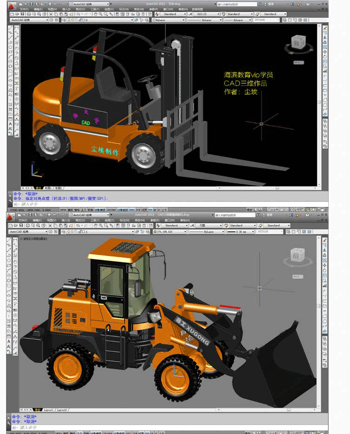The height and width of the screenshot is (434, 350).
Task: Toggle 正交 ortho mode in forklift window status bar
Action: pyautogui.click(x=84, y=210)
